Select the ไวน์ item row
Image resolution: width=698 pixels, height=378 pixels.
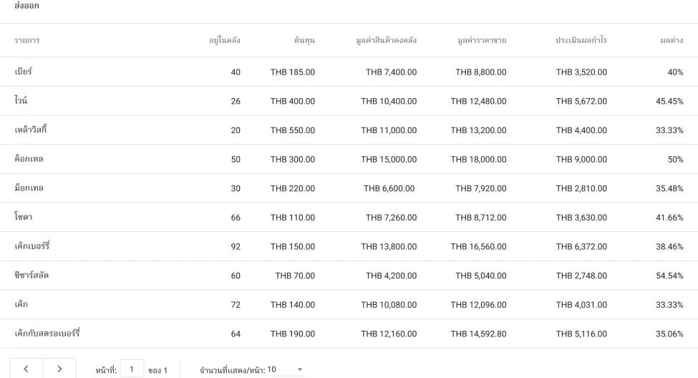(21, 101)
